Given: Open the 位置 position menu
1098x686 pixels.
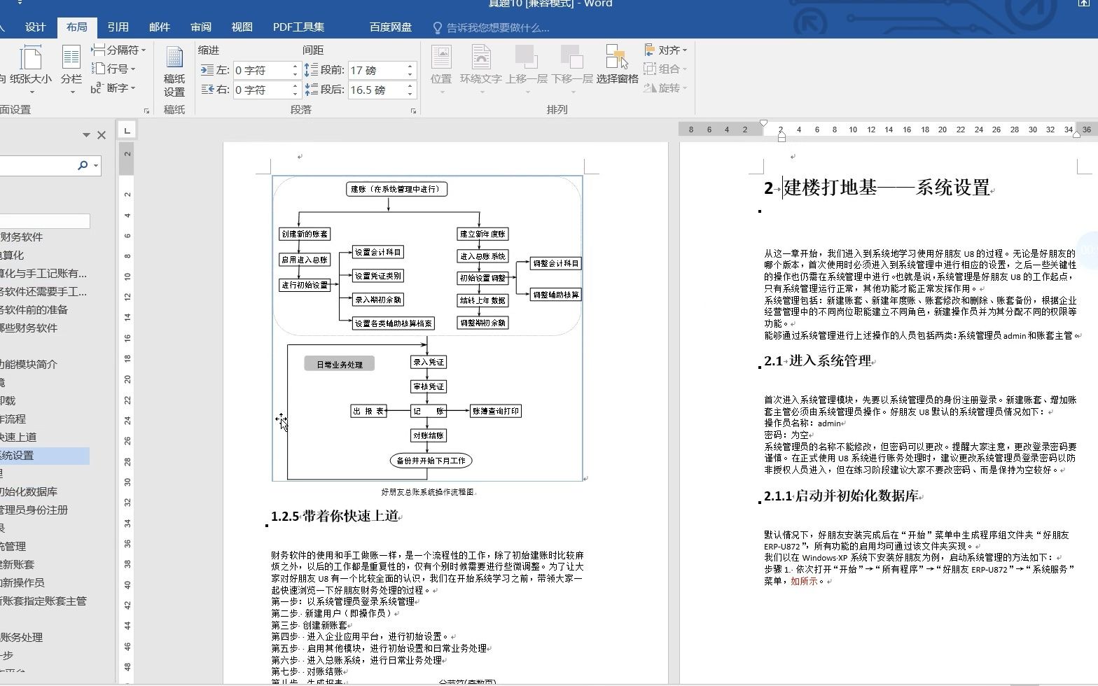Looking at the screenshot, I should [x=441, y=71].
